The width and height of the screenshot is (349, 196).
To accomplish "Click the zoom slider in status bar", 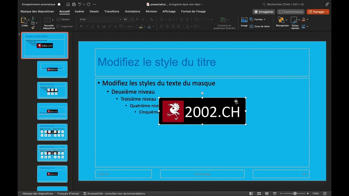I will 295,194.
